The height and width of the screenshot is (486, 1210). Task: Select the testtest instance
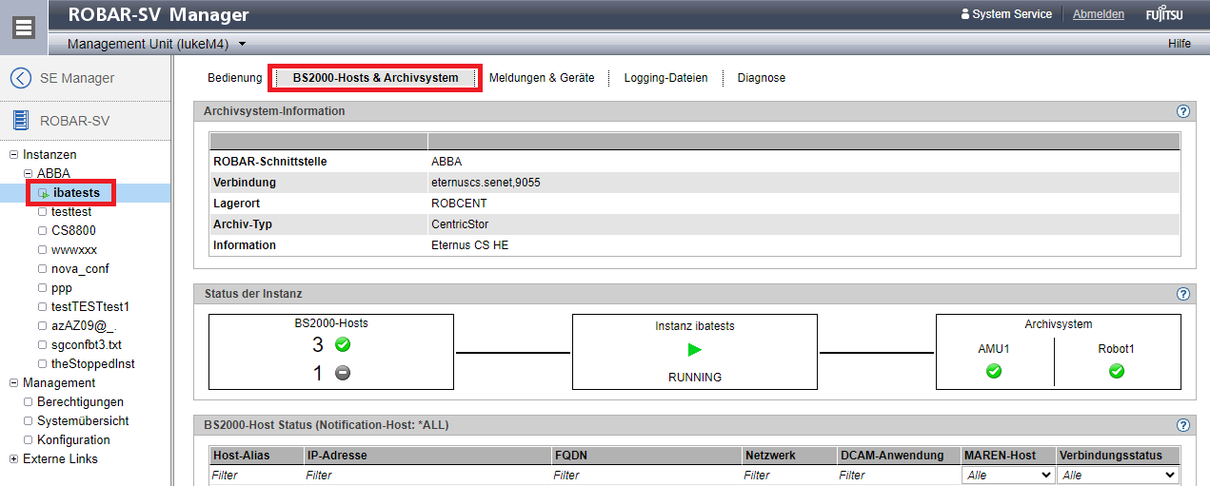click(x=71, y=212)
